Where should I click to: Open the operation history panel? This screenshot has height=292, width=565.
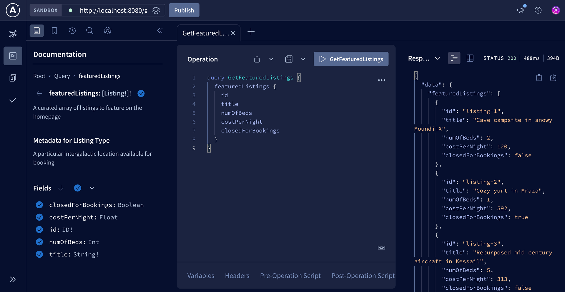click(x=72, y=31)
